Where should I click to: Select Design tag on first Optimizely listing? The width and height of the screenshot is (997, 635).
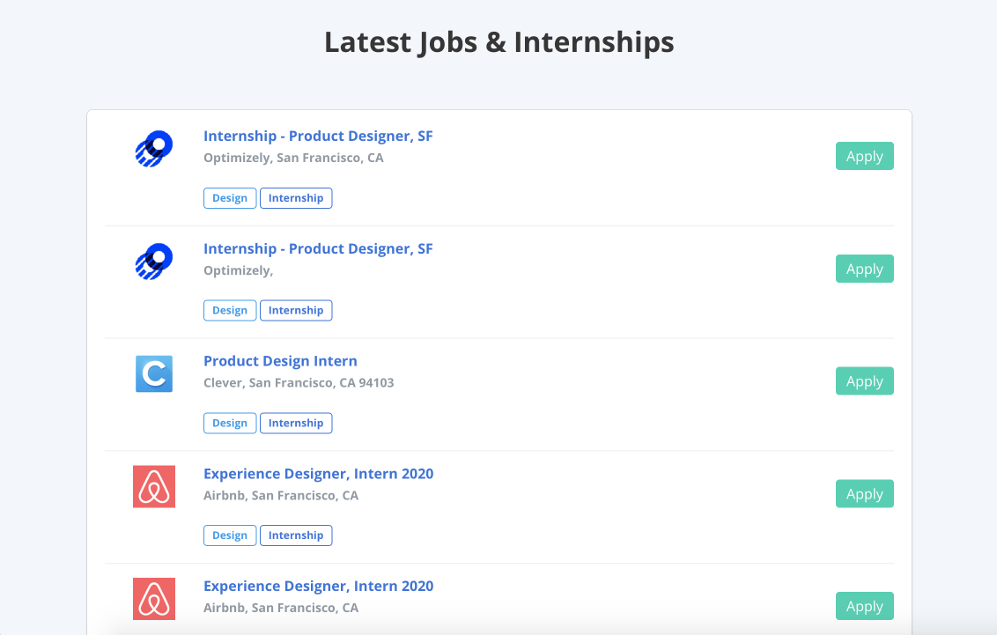click(230, 197)
